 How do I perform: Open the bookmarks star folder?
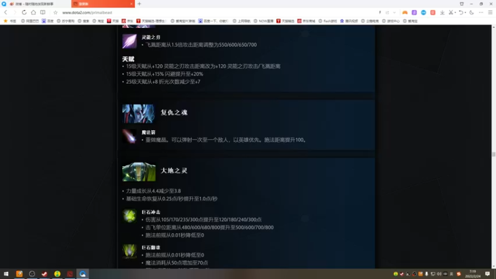[x=10, y=21]
